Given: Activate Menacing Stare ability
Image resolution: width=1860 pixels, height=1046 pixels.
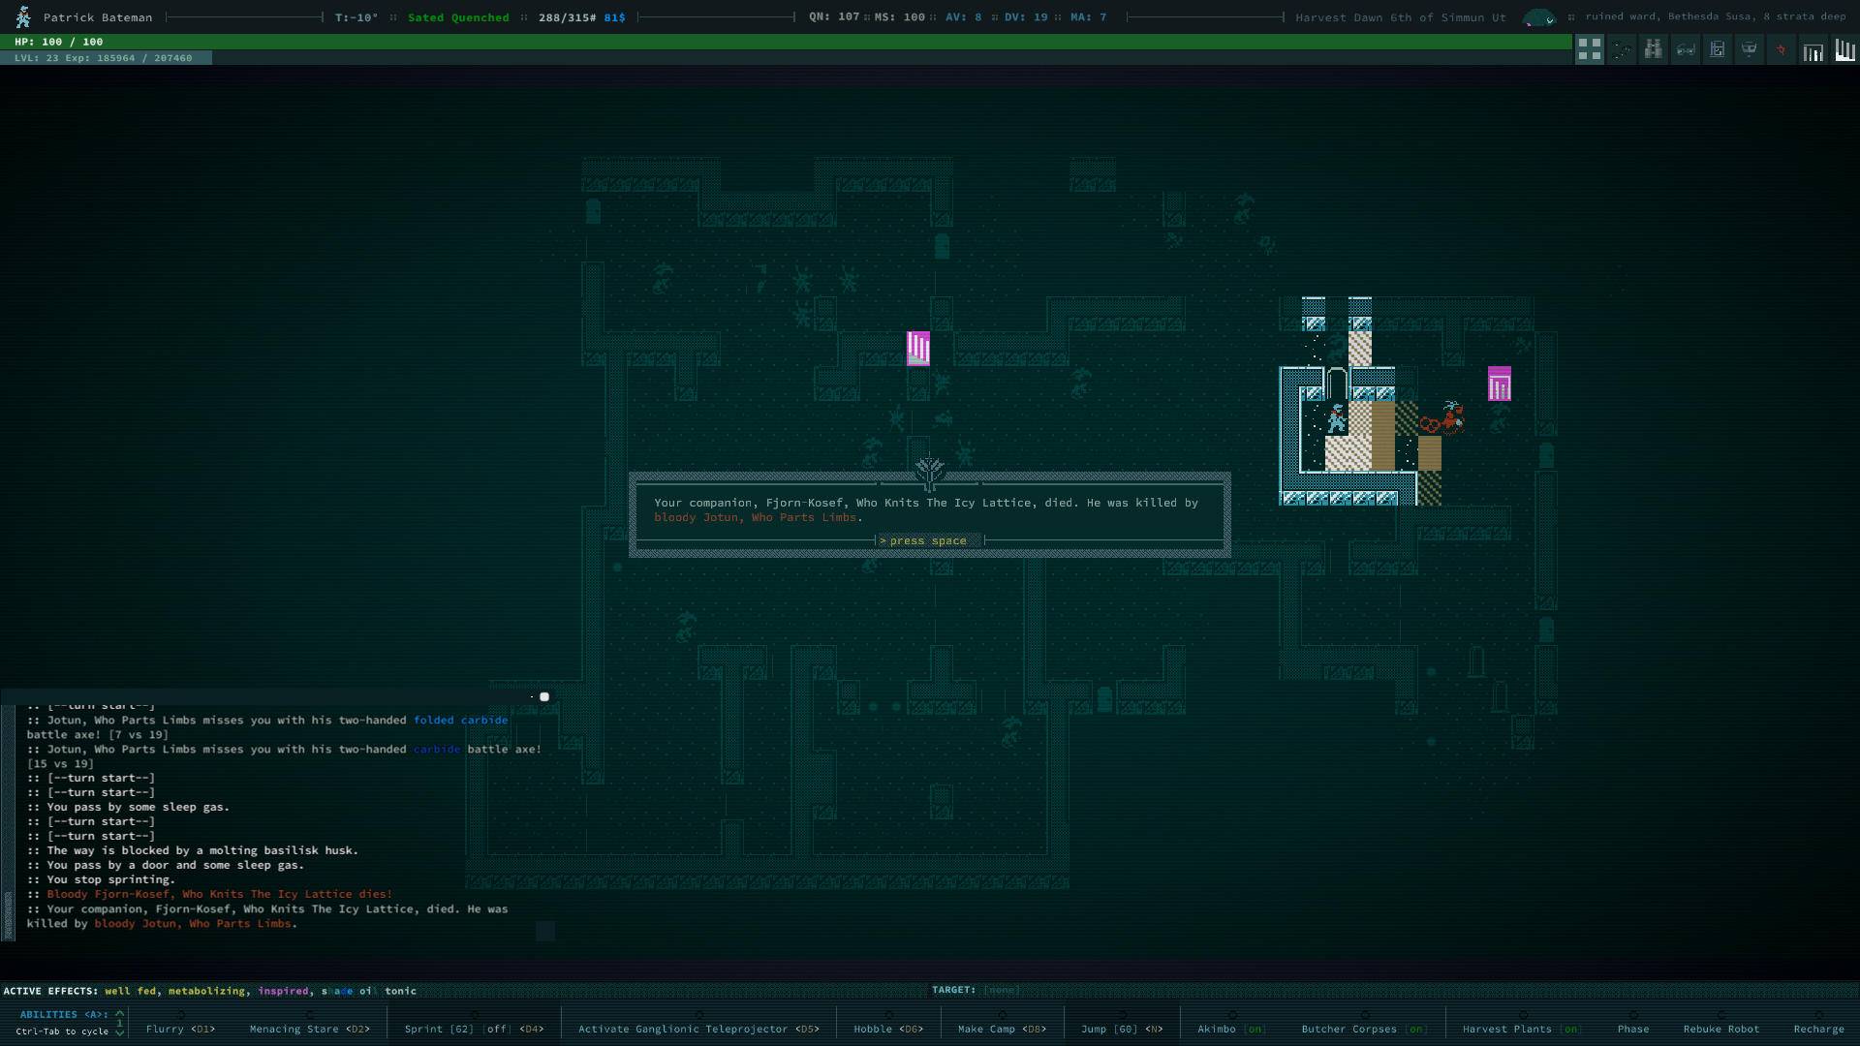Looking at the screenshot, I should coord(309,1029).
